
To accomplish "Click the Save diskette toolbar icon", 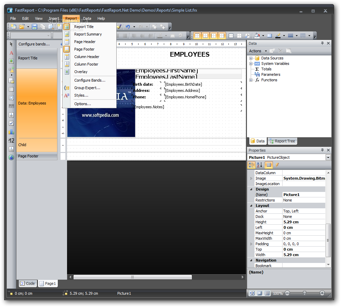I will point(34,27).
